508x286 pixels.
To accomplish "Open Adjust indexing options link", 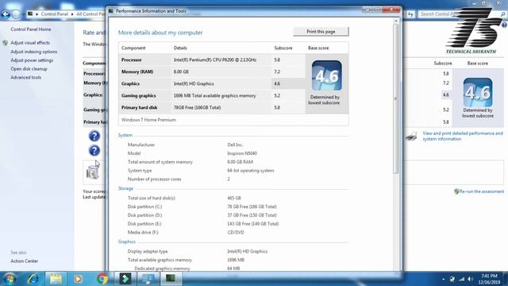I will click(33, 52).
